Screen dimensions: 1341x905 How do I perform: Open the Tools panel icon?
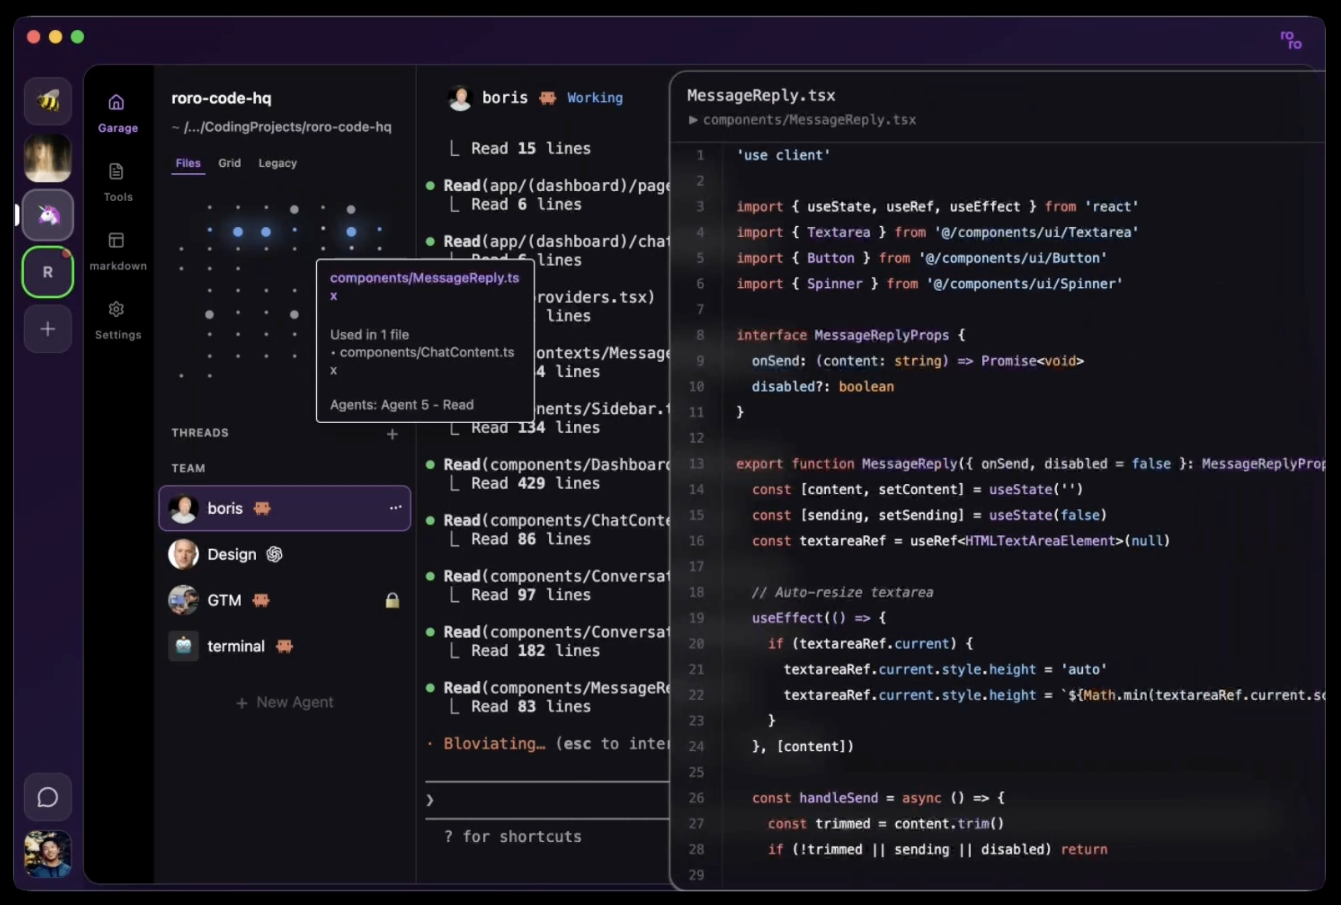117,171
